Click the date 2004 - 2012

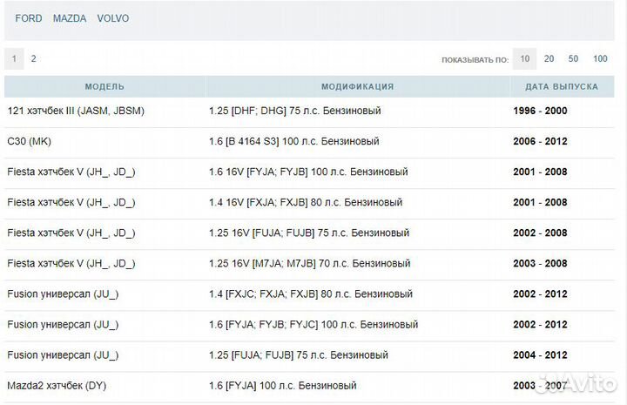coord(540,355)
